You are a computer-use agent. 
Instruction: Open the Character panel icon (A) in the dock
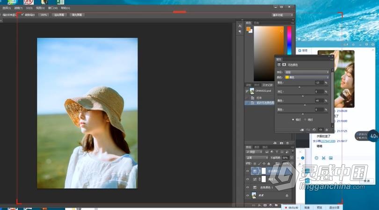click(240, 26)
